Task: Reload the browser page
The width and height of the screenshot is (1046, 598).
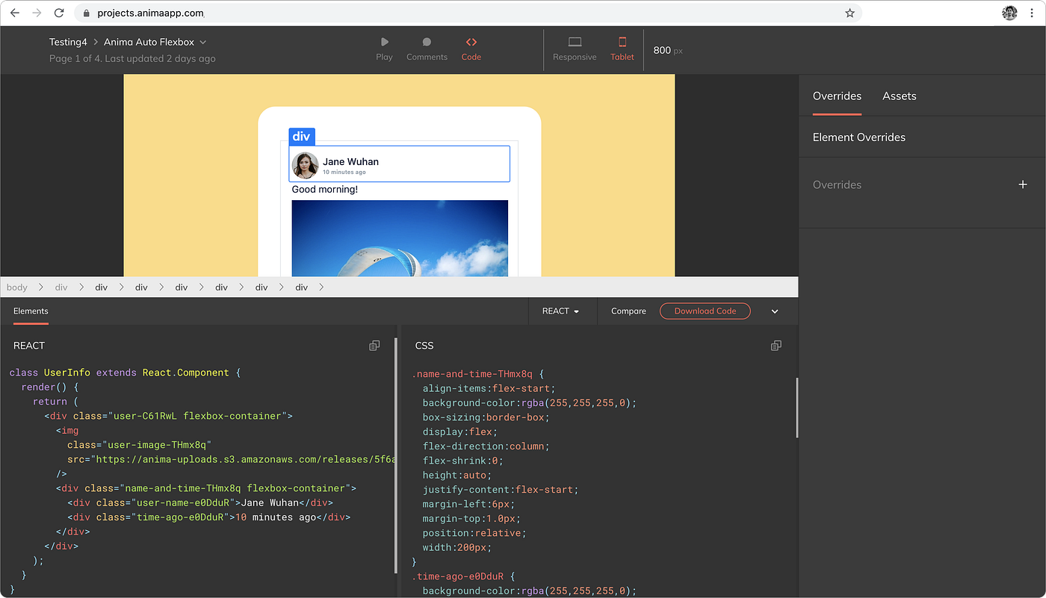Action: tap(59, 13)
